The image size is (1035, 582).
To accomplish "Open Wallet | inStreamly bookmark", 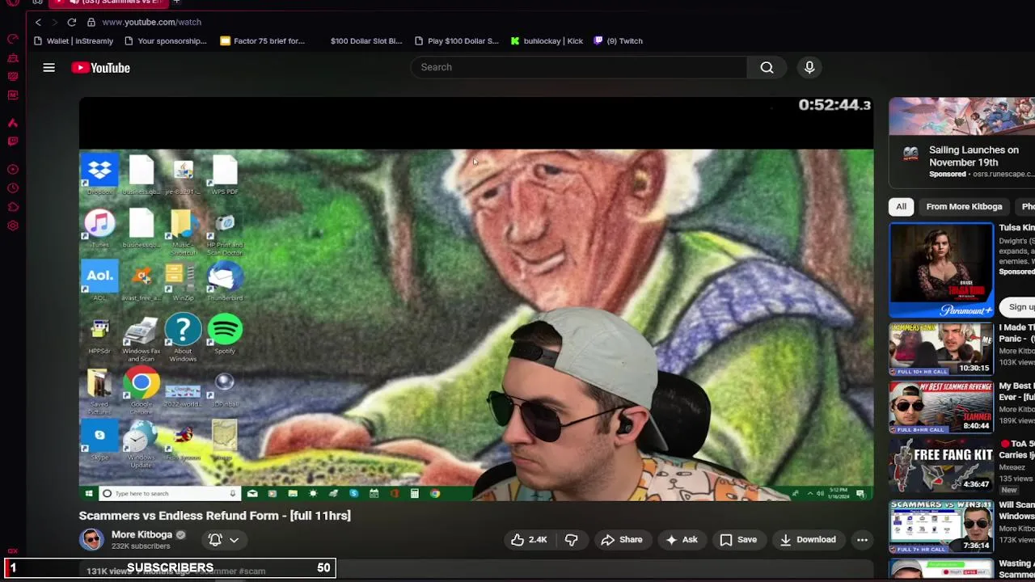I will [74, 40].
